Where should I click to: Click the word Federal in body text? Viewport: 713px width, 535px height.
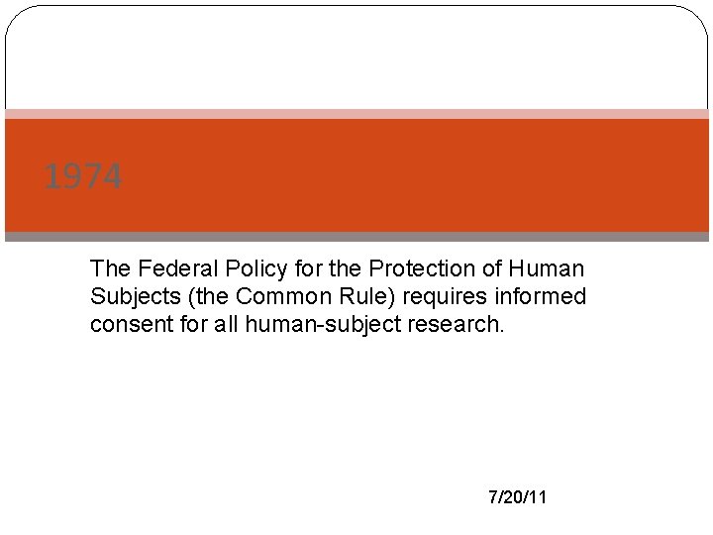(178, 267)
